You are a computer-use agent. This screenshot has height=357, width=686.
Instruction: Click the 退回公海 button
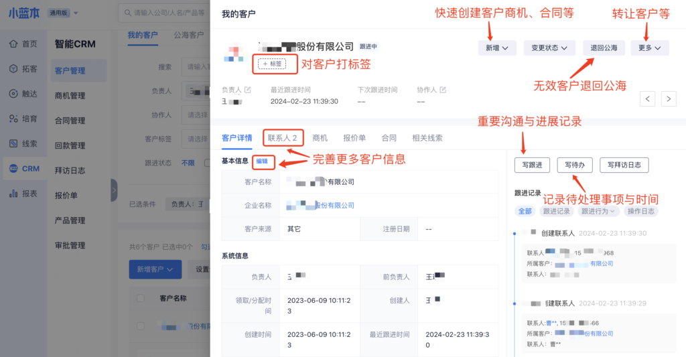(x=604, y=48)
